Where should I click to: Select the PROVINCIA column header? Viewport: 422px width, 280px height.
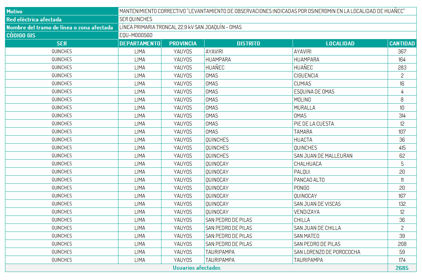(x=183, y=43)
